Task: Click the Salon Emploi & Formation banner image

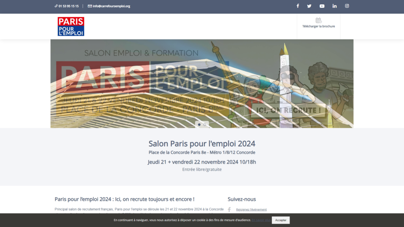Action: coord(202,84)
